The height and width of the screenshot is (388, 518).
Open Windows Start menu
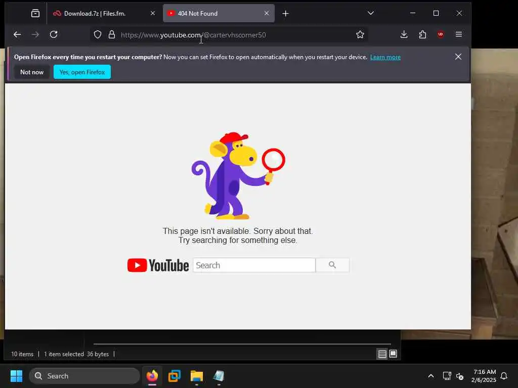click(16, 376)
